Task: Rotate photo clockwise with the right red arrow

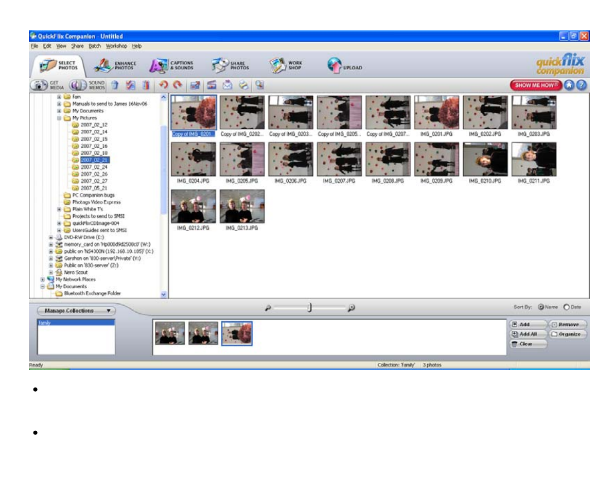Action: pos(178,84)
